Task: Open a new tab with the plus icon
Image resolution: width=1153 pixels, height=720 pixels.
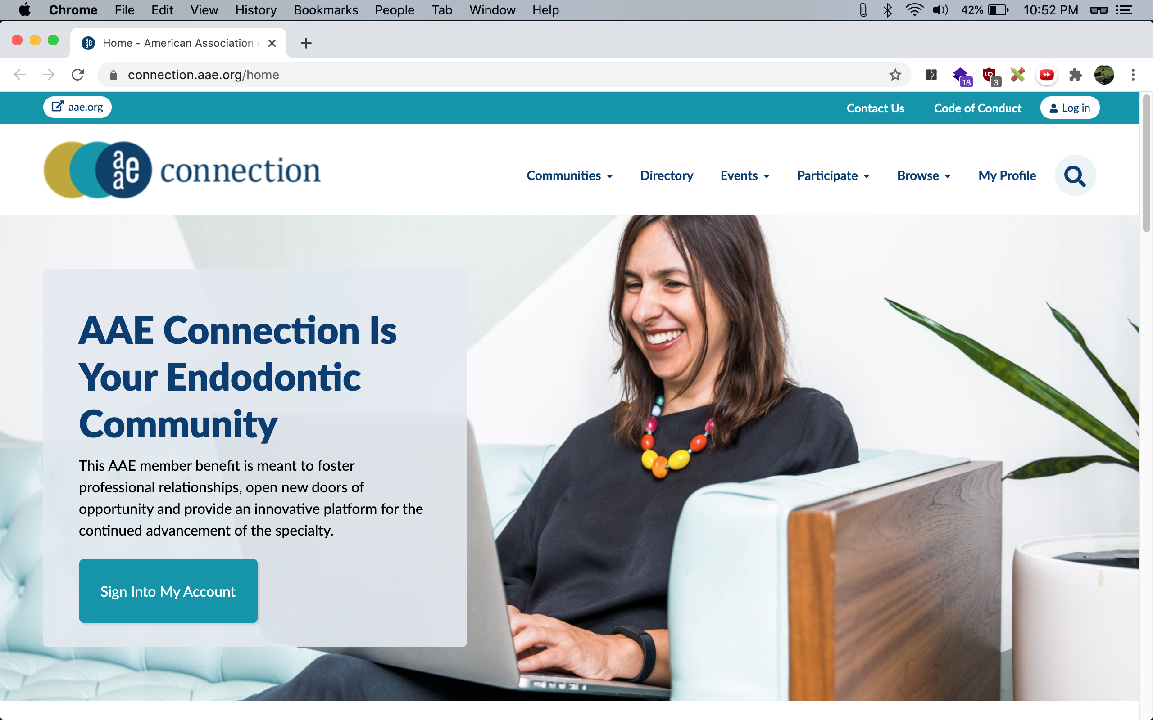Action: coord(306,43)
